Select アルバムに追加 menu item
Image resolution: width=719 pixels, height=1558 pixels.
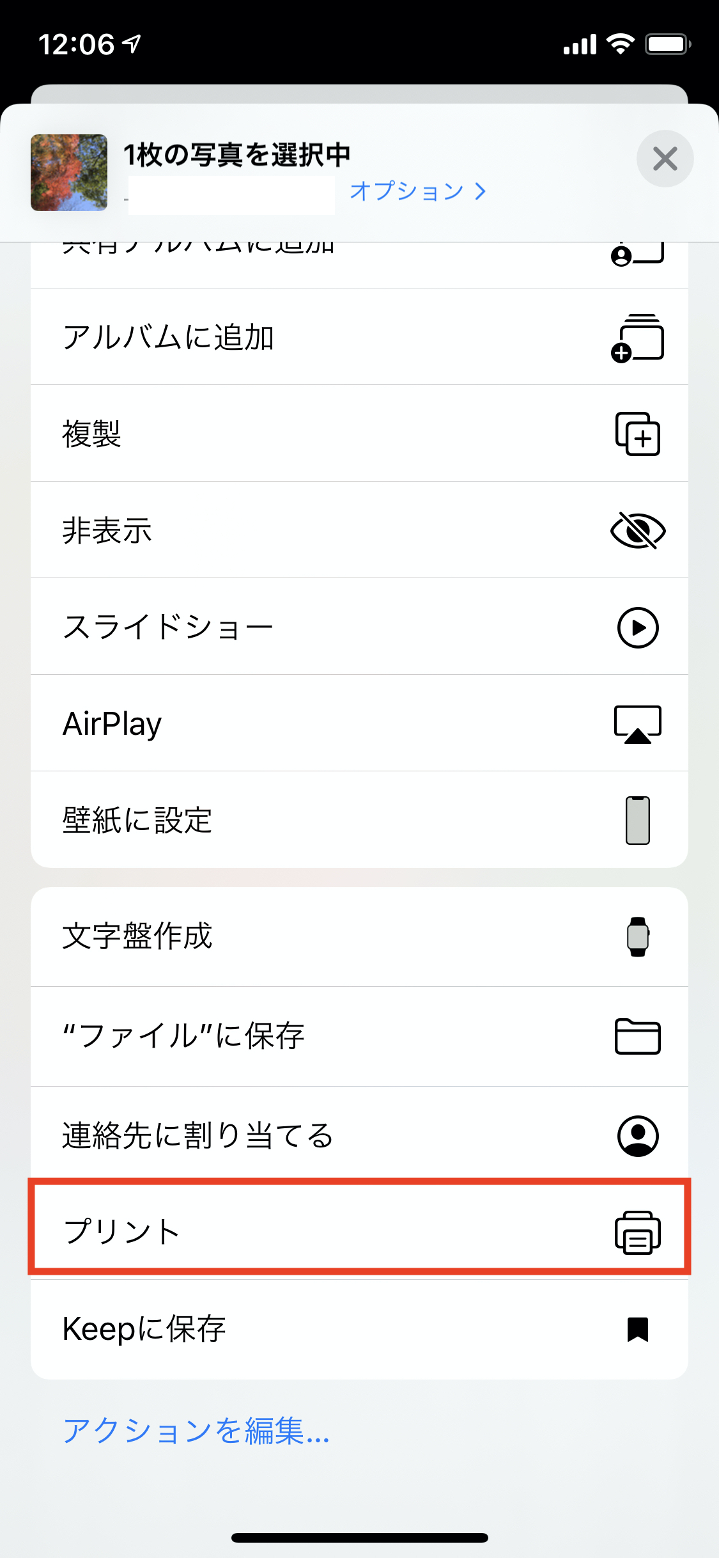click(x=169, y=337)
